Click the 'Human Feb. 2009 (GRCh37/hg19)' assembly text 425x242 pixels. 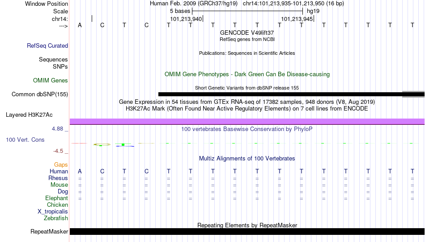[x=194, y=4]
